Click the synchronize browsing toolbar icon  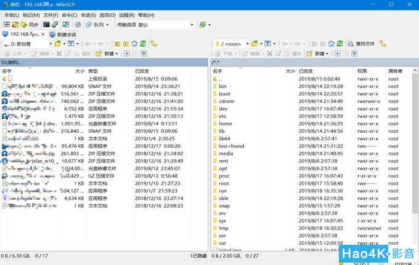(x=66, y=25)
